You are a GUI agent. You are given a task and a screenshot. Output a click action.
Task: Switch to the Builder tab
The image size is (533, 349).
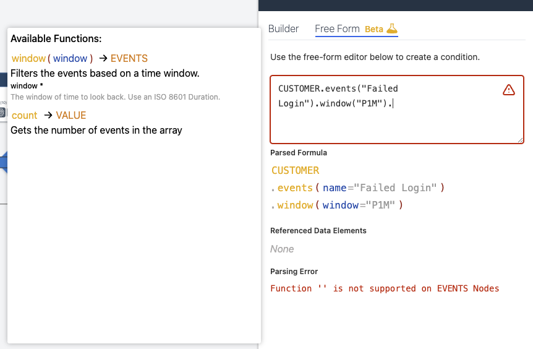tap(283, 28)
